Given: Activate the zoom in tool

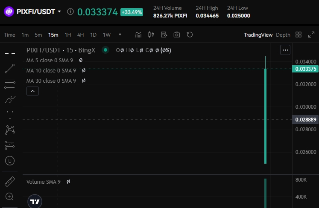Looking at the screenshot, I should (x=9, y=196).
